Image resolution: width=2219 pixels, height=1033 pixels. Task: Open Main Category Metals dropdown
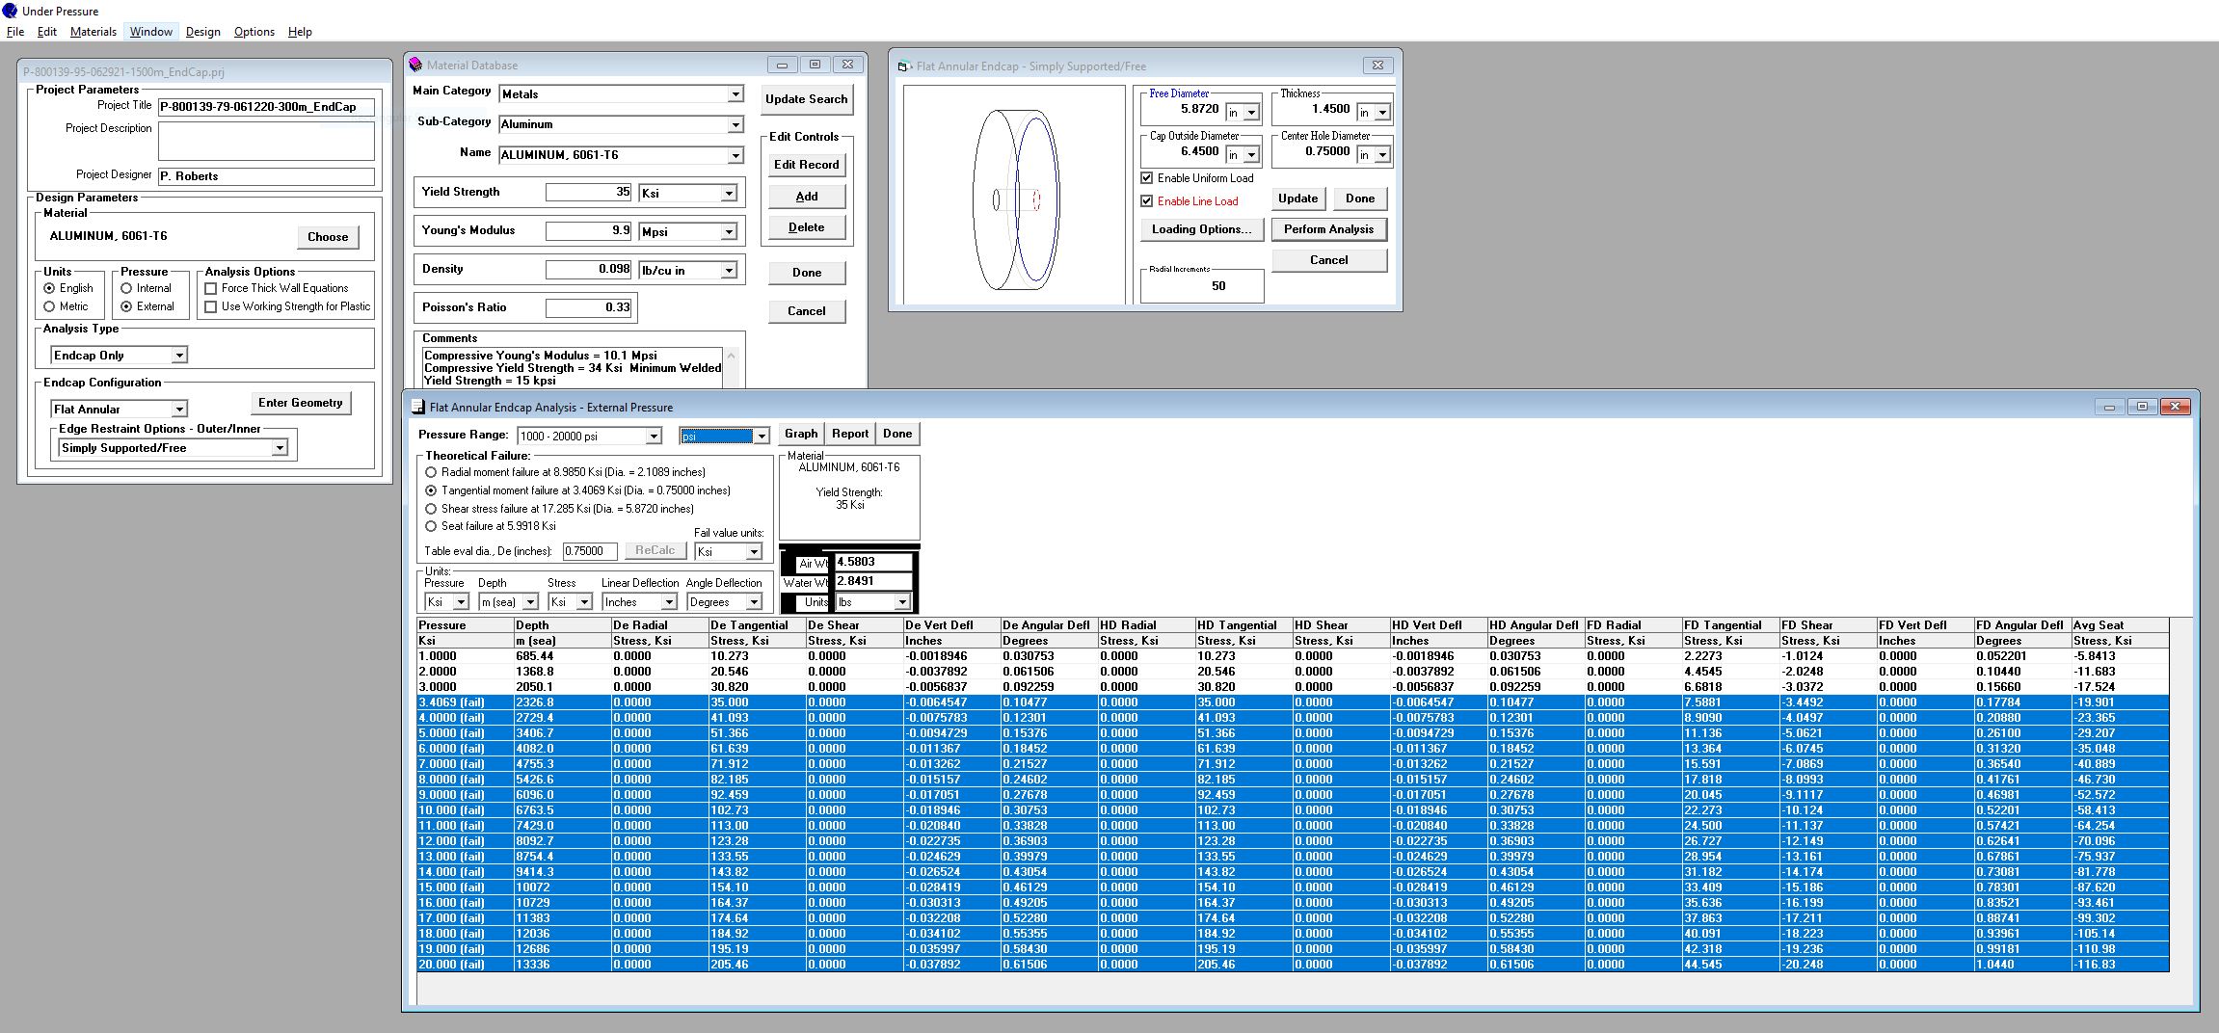(x=735, y=93)
